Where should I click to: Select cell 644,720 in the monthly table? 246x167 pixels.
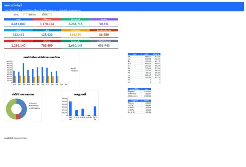(146, 66)
